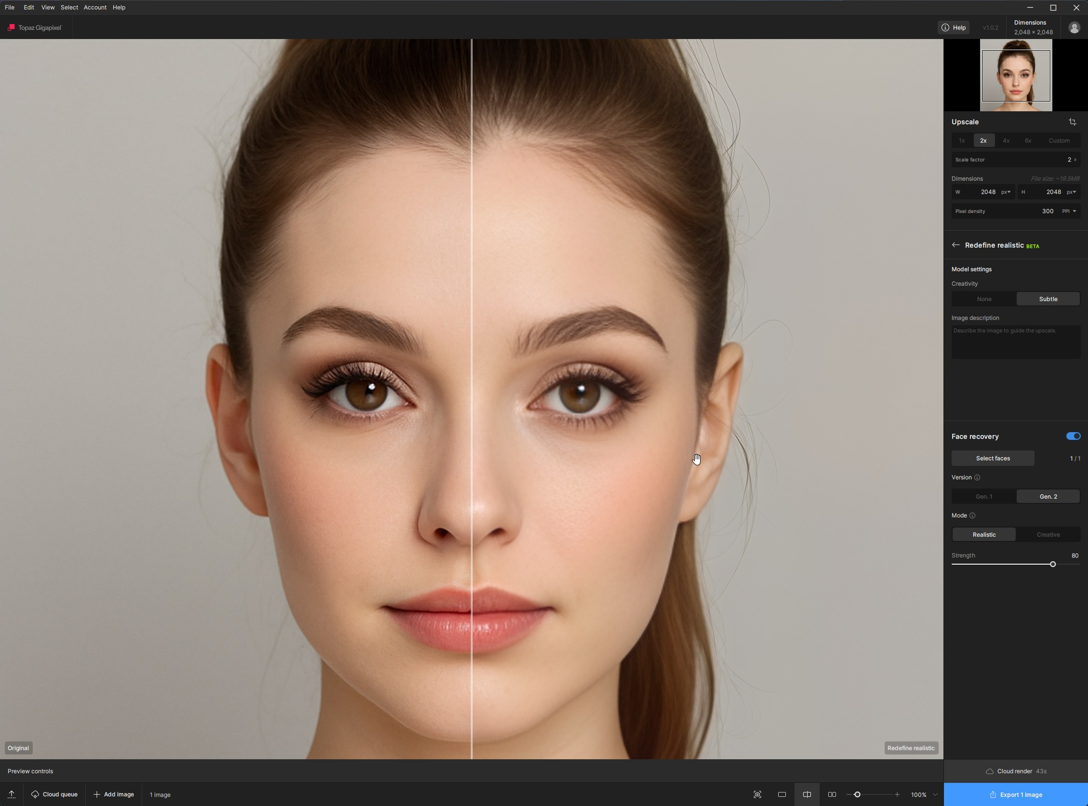Image resolution: width=1088 pixels, height=806 pixels.
Task: Click Export 1 image button
Action: click(x=1016, y=794)
